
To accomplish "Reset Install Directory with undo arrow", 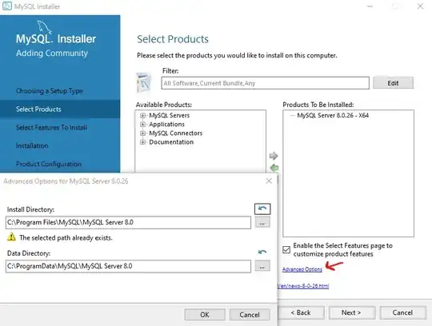I will [x=262, y=209].
